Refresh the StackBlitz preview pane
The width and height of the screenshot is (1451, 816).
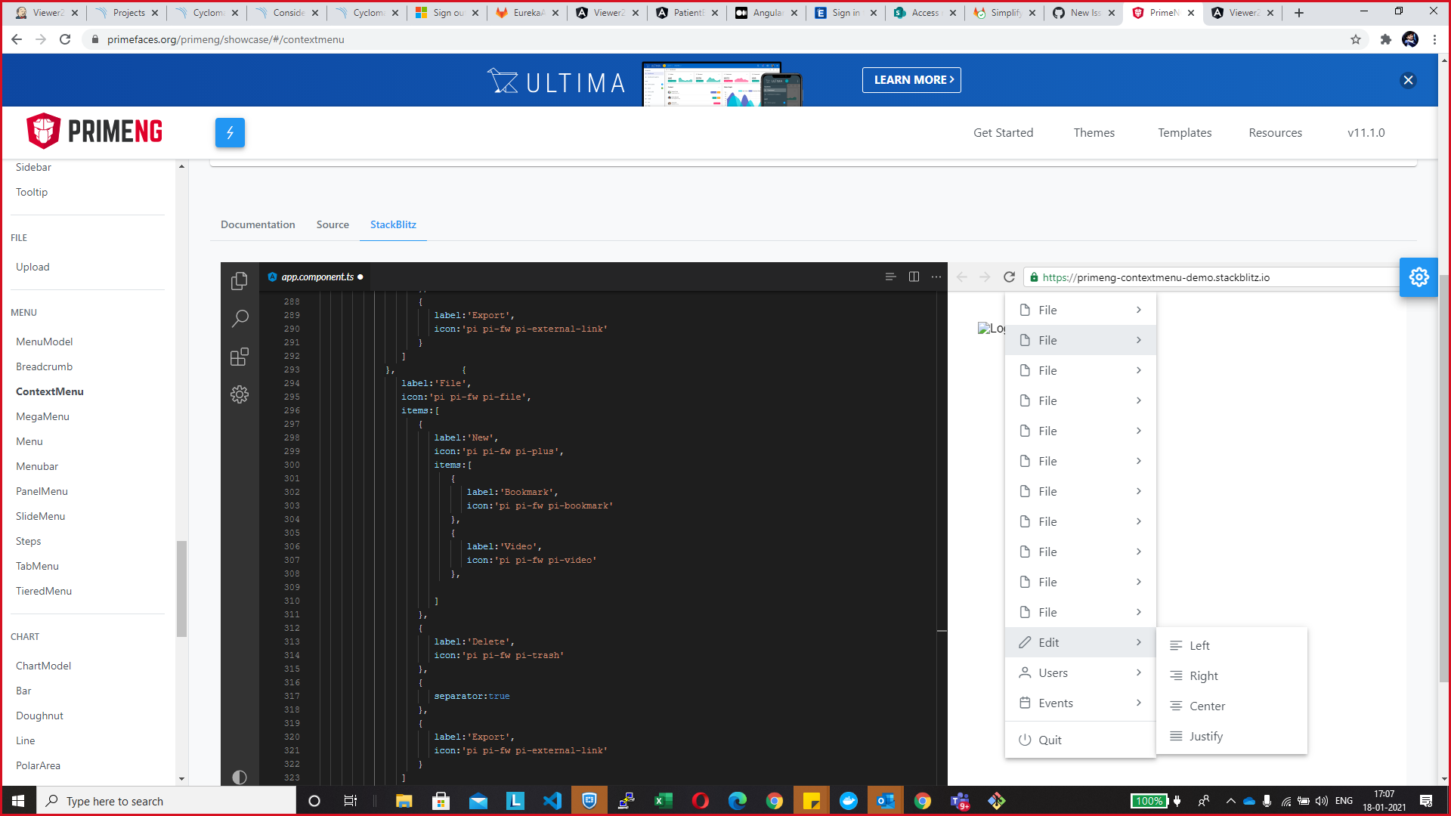click(1009, 277)
